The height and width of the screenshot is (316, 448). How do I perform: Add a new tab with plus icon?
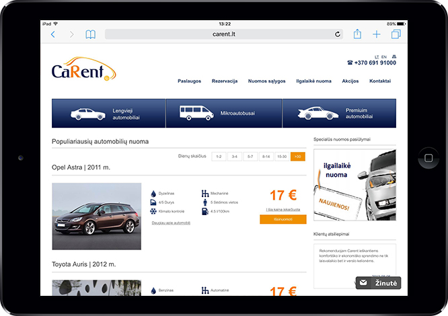click(377, 34)
